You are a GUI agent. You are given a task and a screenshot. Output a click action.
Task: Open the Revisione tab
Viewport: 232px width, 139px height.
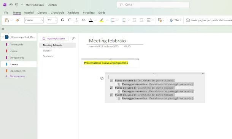click(x=73, y=12)
